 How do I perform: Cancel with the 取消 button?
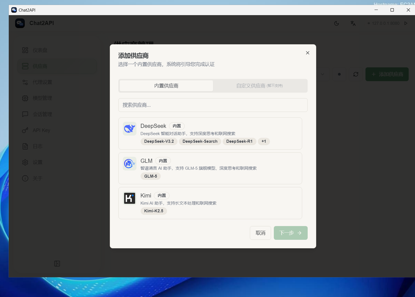(260, 233)
